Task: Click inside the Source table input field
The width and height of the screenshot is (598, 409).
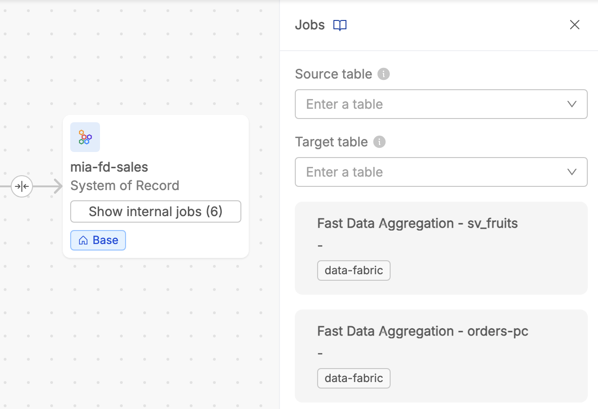Action: coord(419,104)
